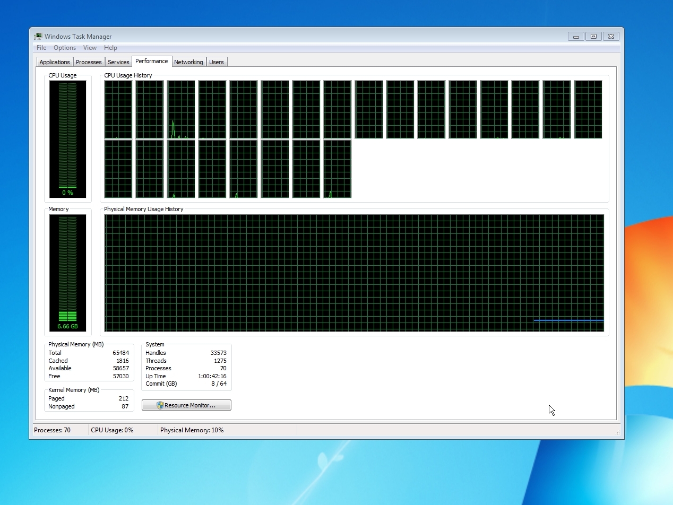Screen dimensions: 673x505
Task: Open the View menu
Action: point(90,48)
